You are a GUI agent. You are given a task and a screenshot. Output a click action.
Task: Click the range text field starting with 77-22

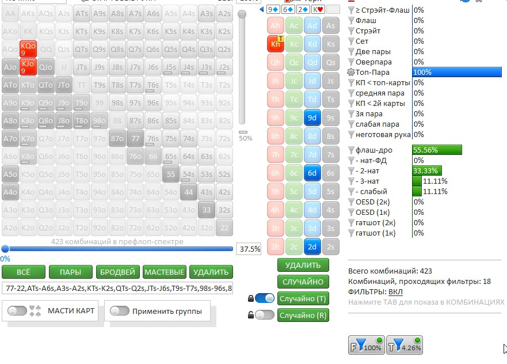pos(117,288)
